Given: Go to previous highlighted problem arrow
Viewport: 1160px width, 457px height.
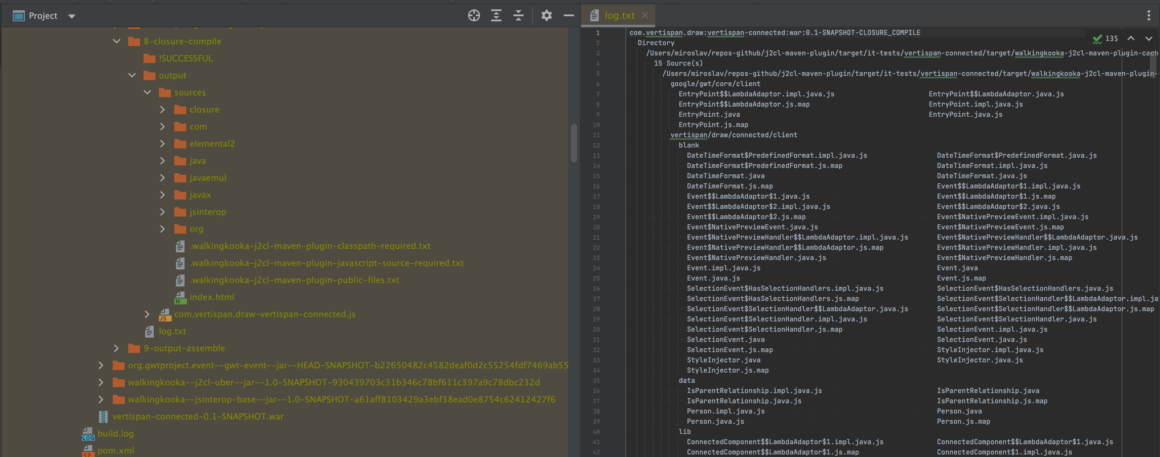Looking at the screenshot, I should tap(1131, 39).
